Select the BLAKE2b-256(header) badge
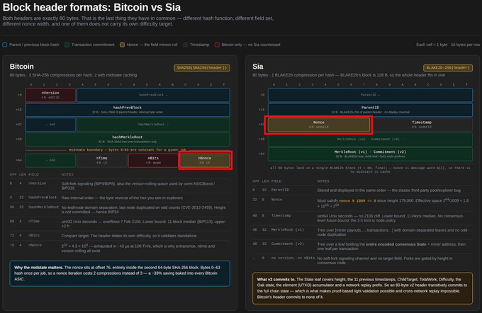The image size is (482, 313). pos(448,67)
